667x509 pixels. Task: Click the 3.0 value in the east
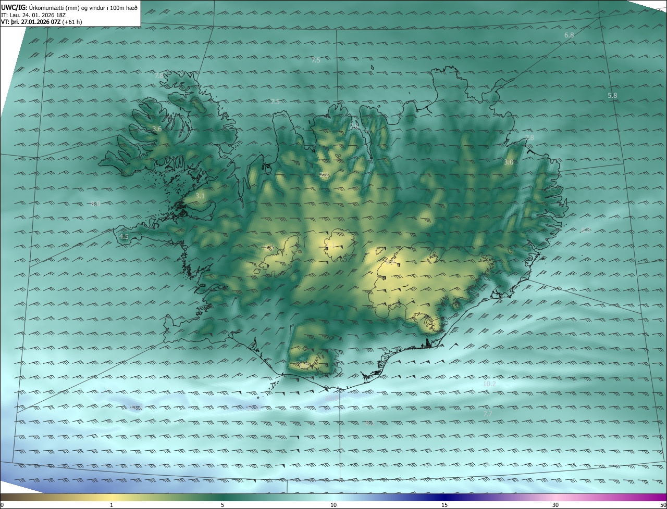tap(509, 162)
